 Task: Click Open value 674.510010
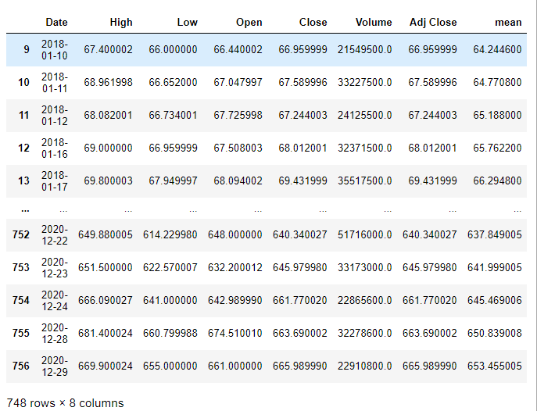235,334
